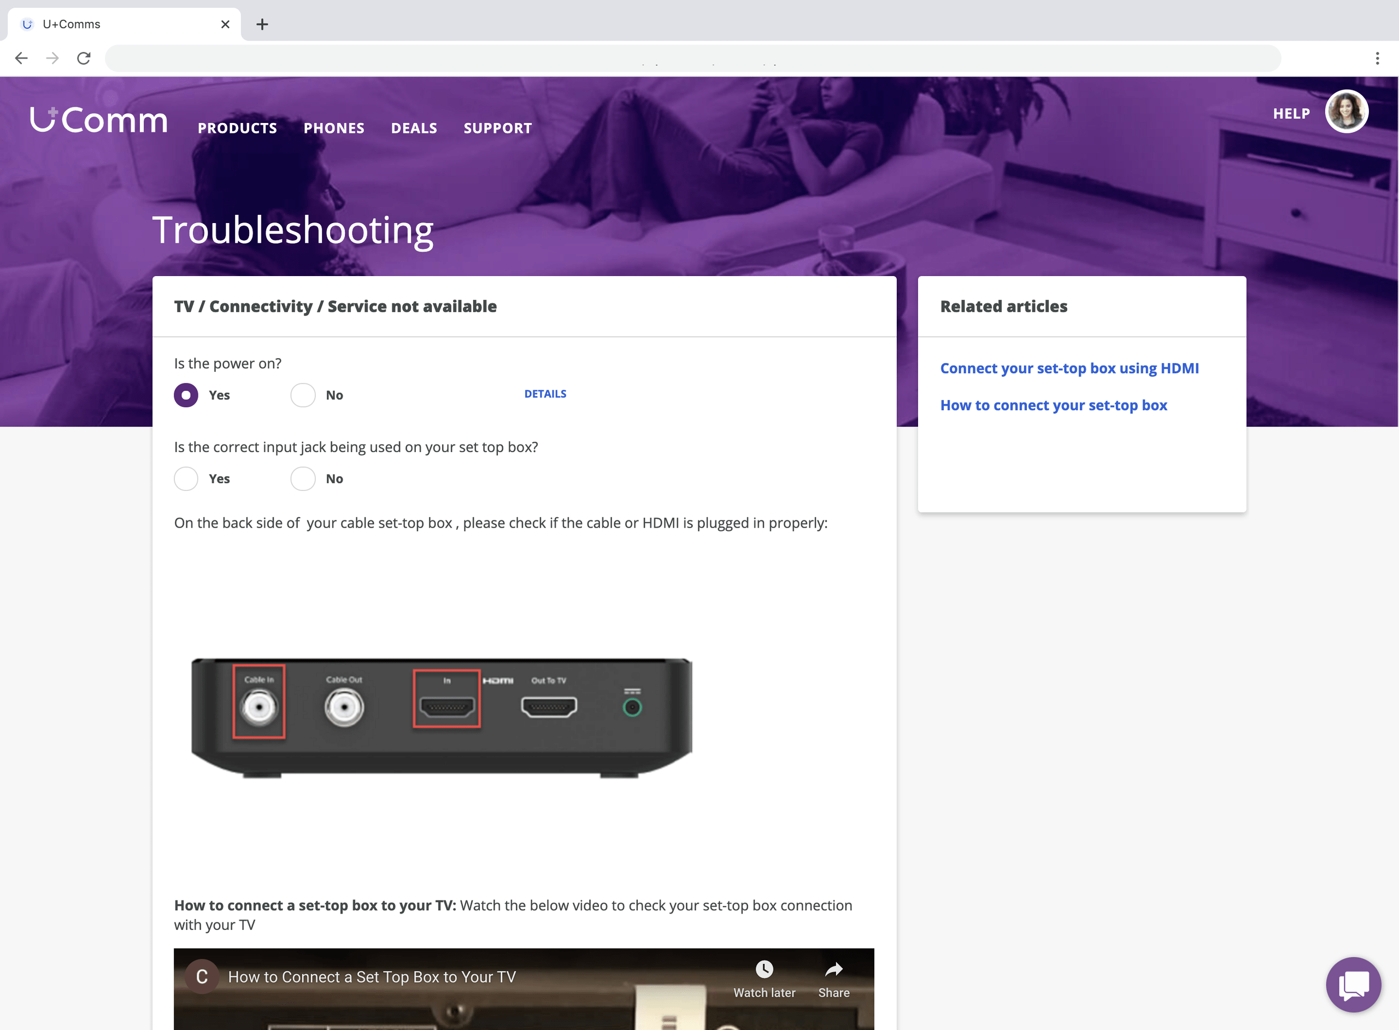Image resolution: width=1399 pixels, height=1030 pixels.
Task: Click the set-top box back panel thumbnail
Action: pyautogui.click(x=439, y=717)
